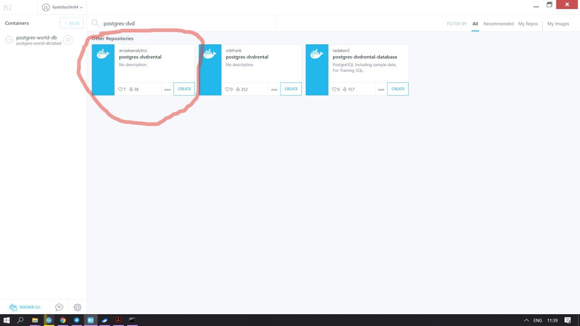Image resolution: width=580 pixels, height=326 pixels.
Task: Select the Recommended filter tab
Action: point(498,24)
